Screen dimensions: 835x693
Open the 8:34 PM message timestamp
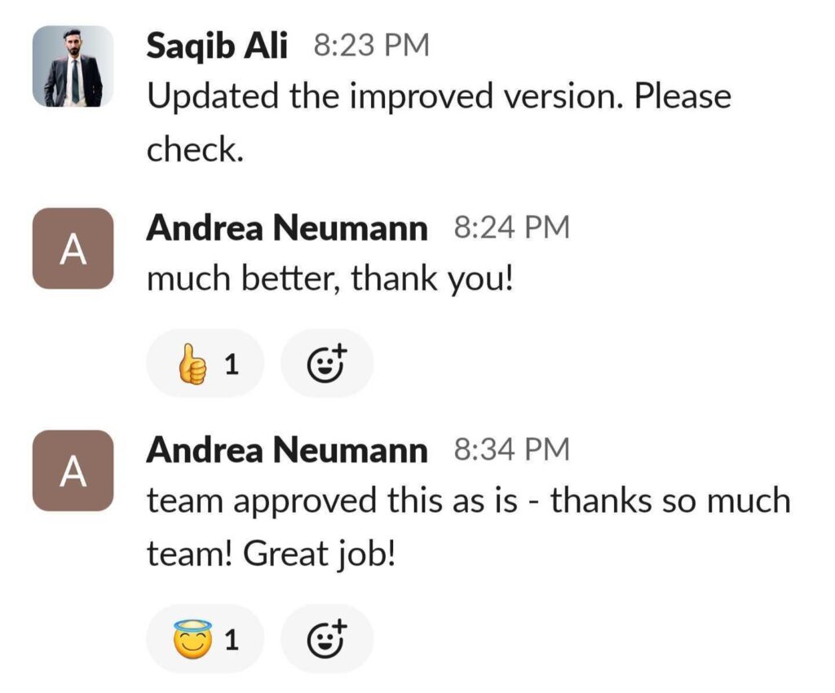point(510,450)
